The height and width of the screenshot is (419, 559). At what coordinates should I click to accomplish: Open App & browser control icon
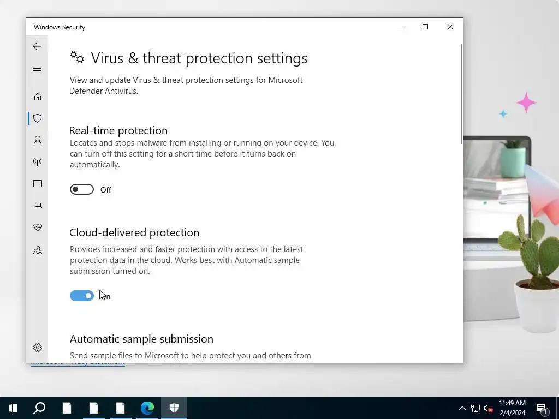tap(38, 183)
